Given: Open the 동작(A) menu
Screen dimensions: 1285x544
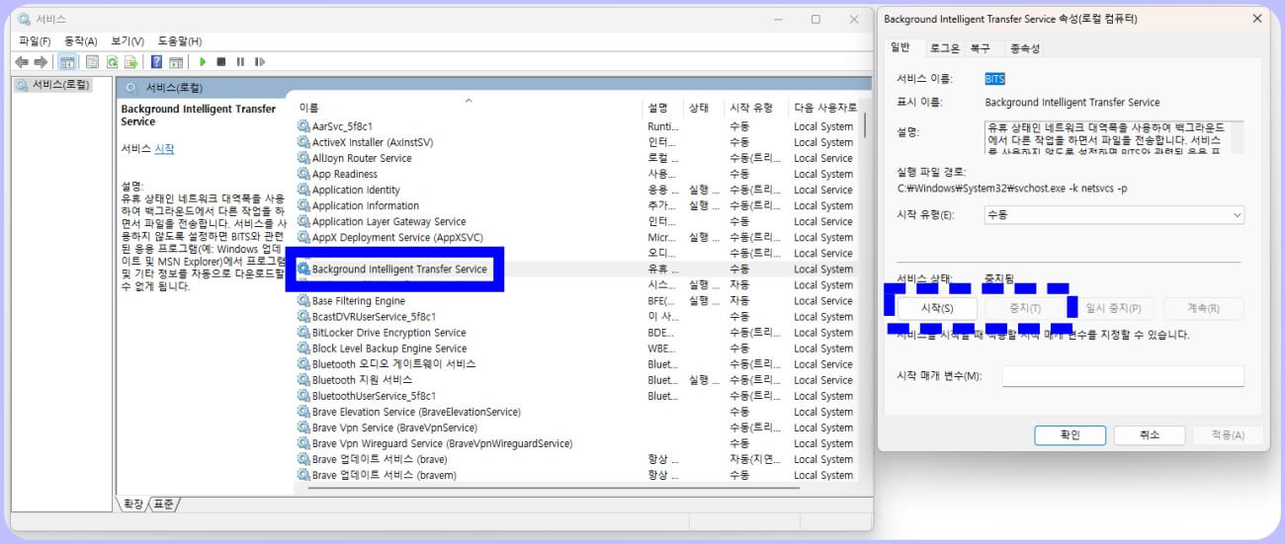Looking at the screenshot, I should pos(81,40).
